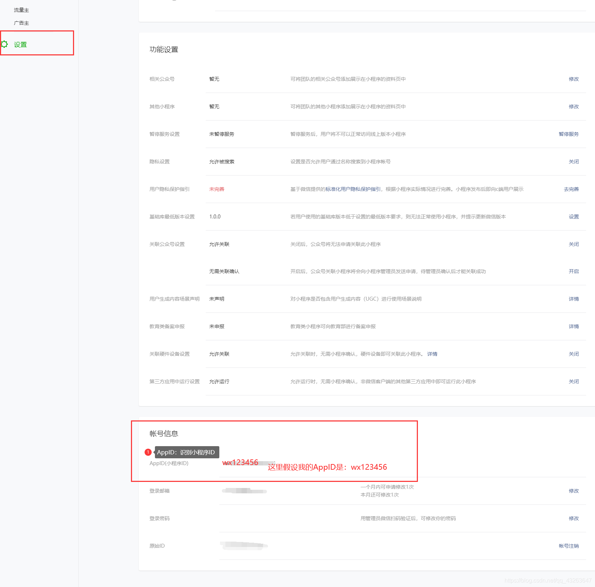Open the 广告主 sidebar item
This screenshot has width=595, height=587.
[x=21, y=23]
